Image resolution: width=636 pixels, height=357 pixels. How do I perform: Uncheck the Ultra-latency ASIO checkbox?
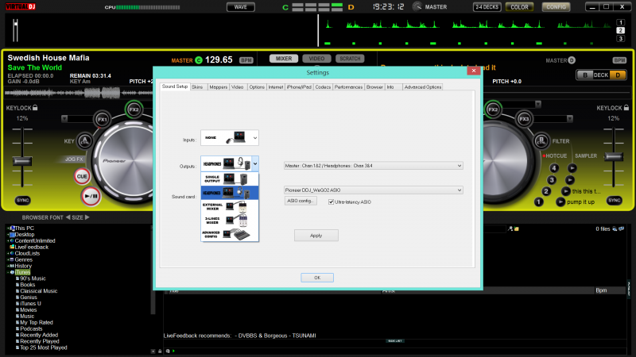pos(331,202)
